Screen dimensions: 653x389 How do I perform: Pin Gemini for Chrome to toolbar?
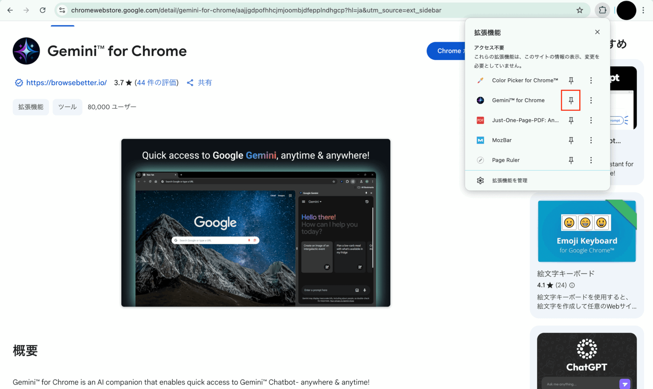tap(571, 100)
